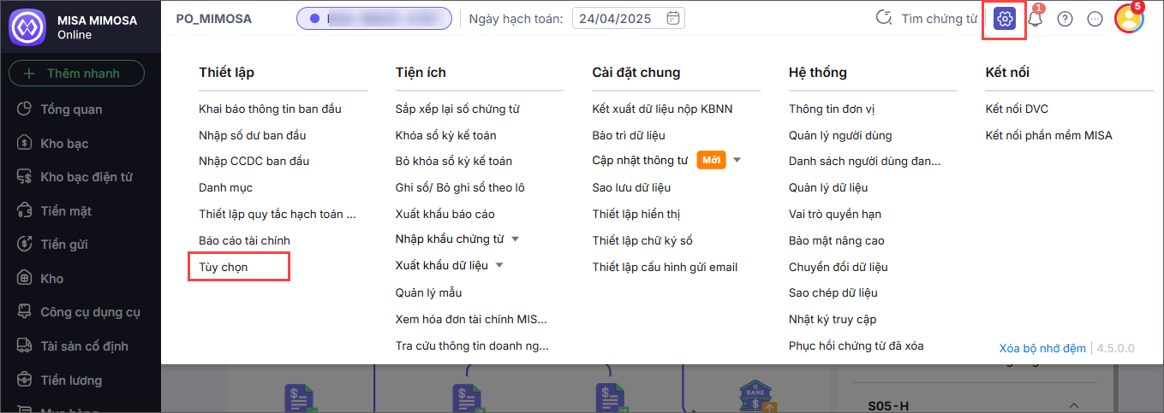Collapse the S05-H section chevron
This screenshot has width=1164, height=413.
1072,405
